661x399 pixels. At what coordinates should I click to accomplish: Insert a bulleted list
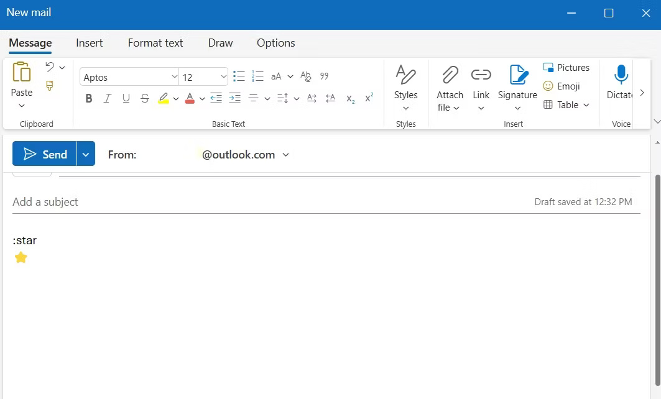(x=239, y=76)
